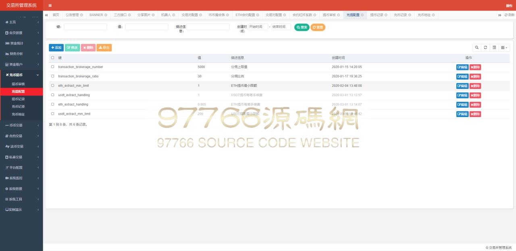Close the 充币地址 tab

tap(433, 15)
